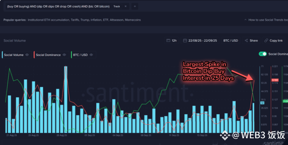The height and width of the screenshot is (145, 288).
Task: Click the Copy link chain icon
Action: [266, 40]
